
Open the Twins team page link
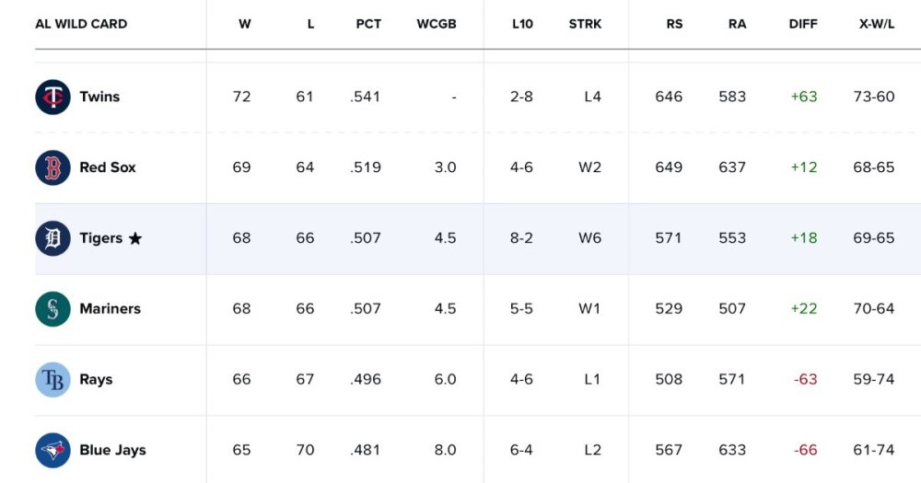(x=99, y=97)
